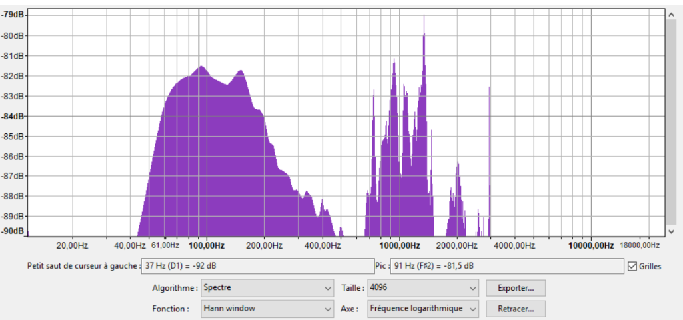Click the 10000,00Hz frequency axis label
Viewport: 683px width, 320px height.
tap(590, 245)
